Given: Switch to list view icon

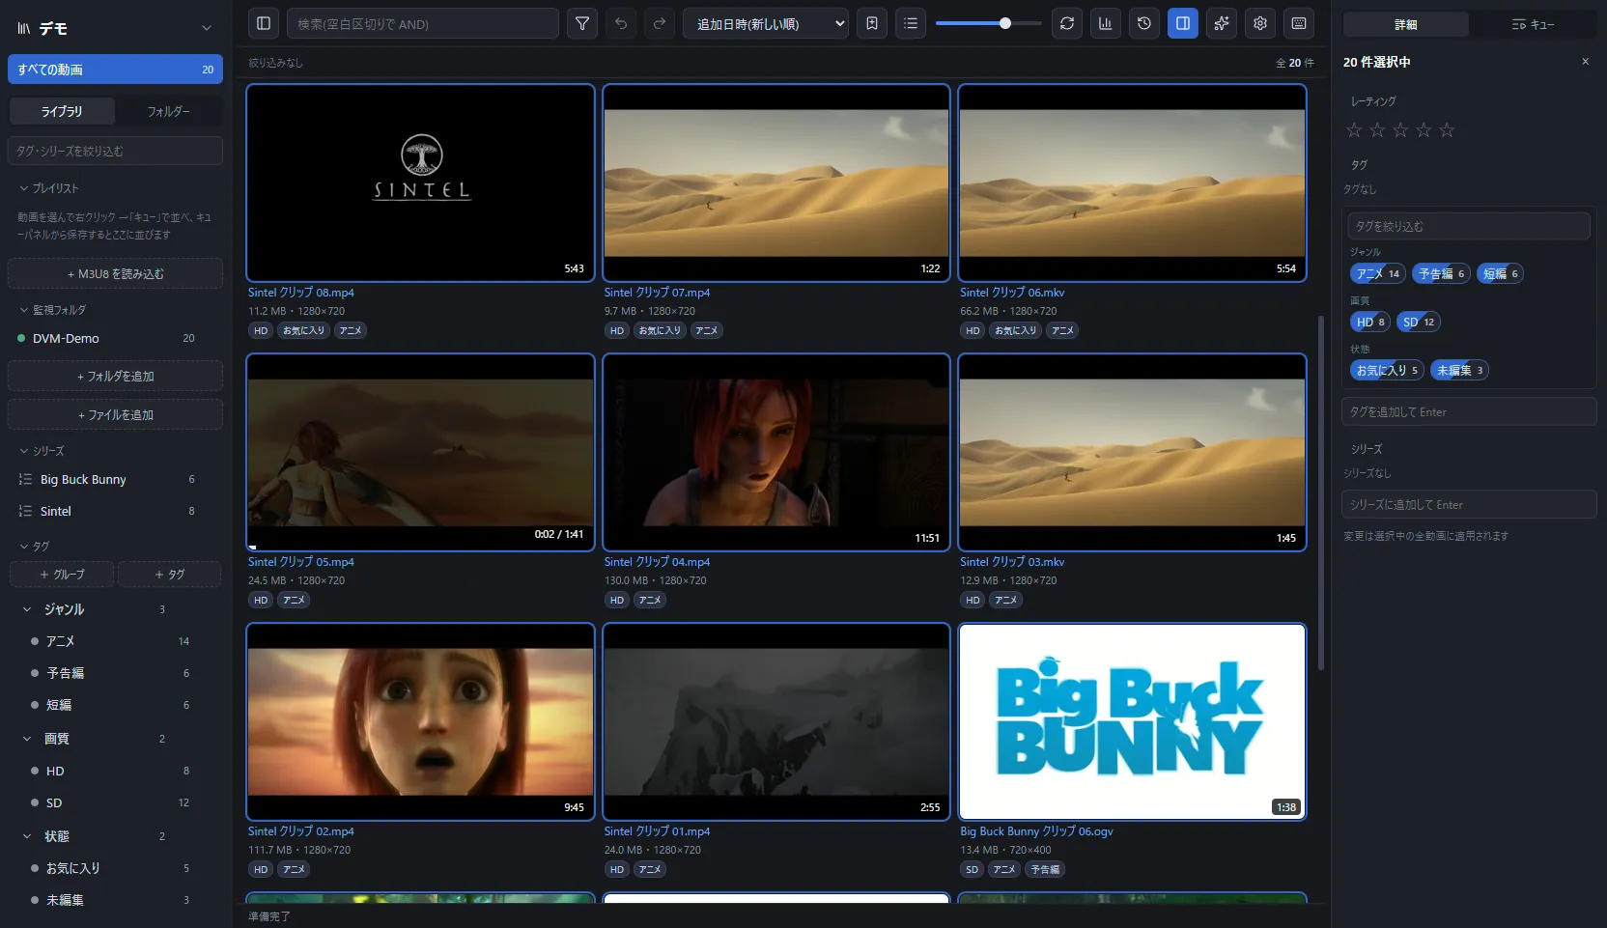Looking at the screenshot, I should point(911,23).
